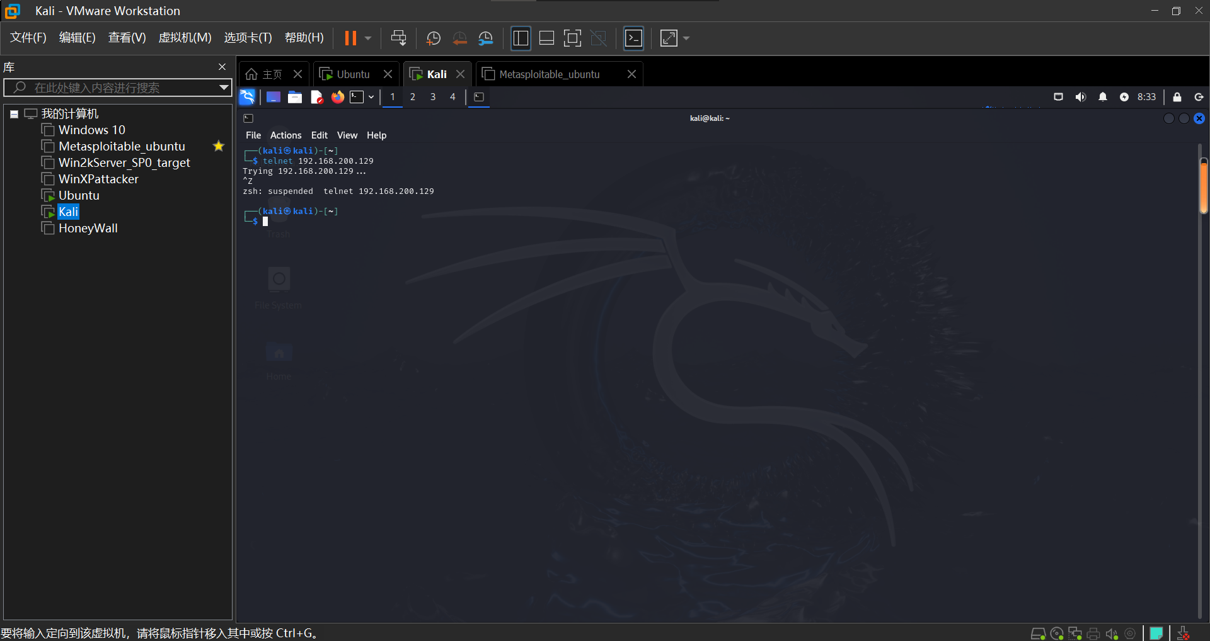This screenshot has height=641, width=1210.
Task: Toggle the console view button
Action: pyautogui.click(x=633, y=38)
